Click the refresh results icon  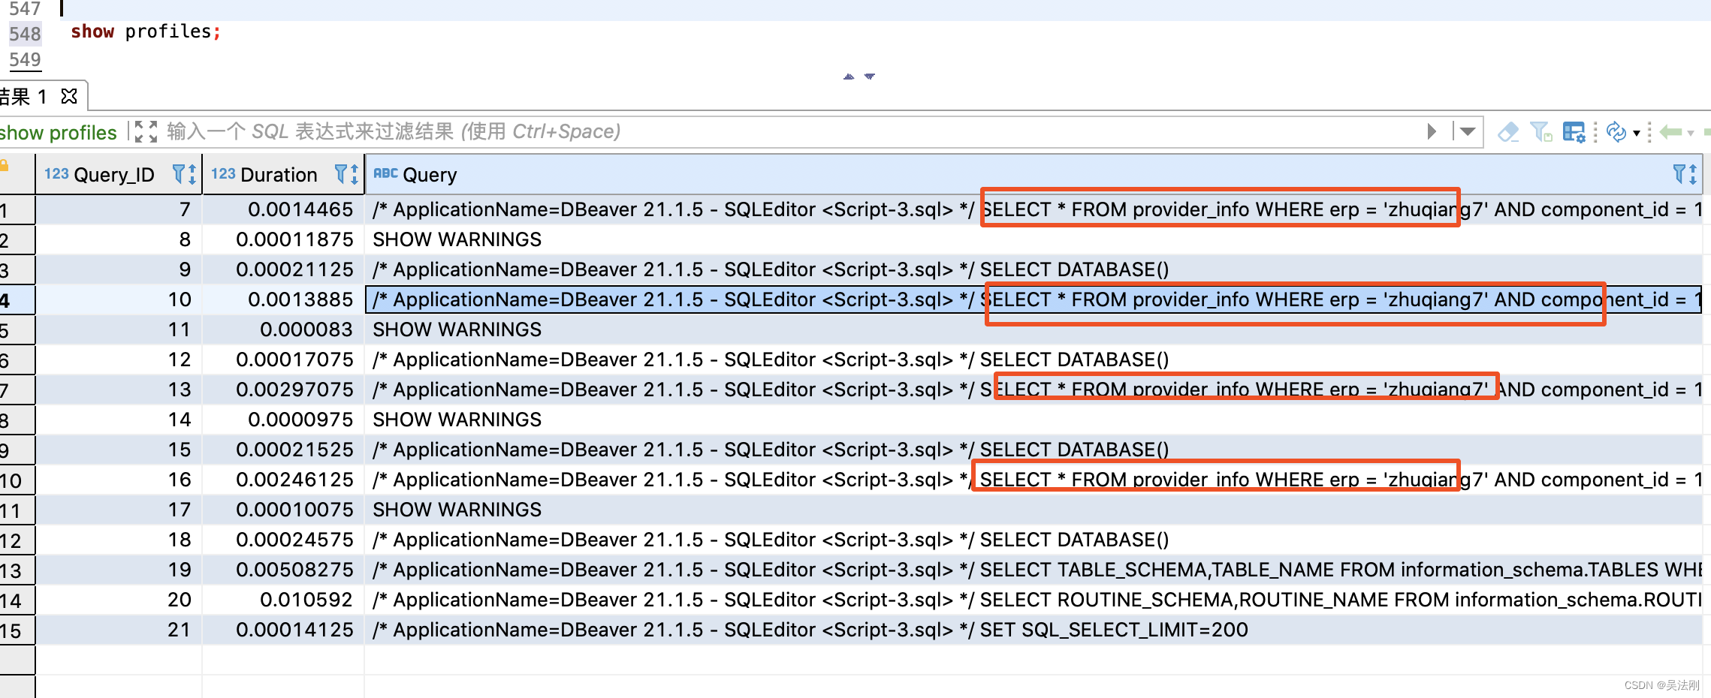1616,132
